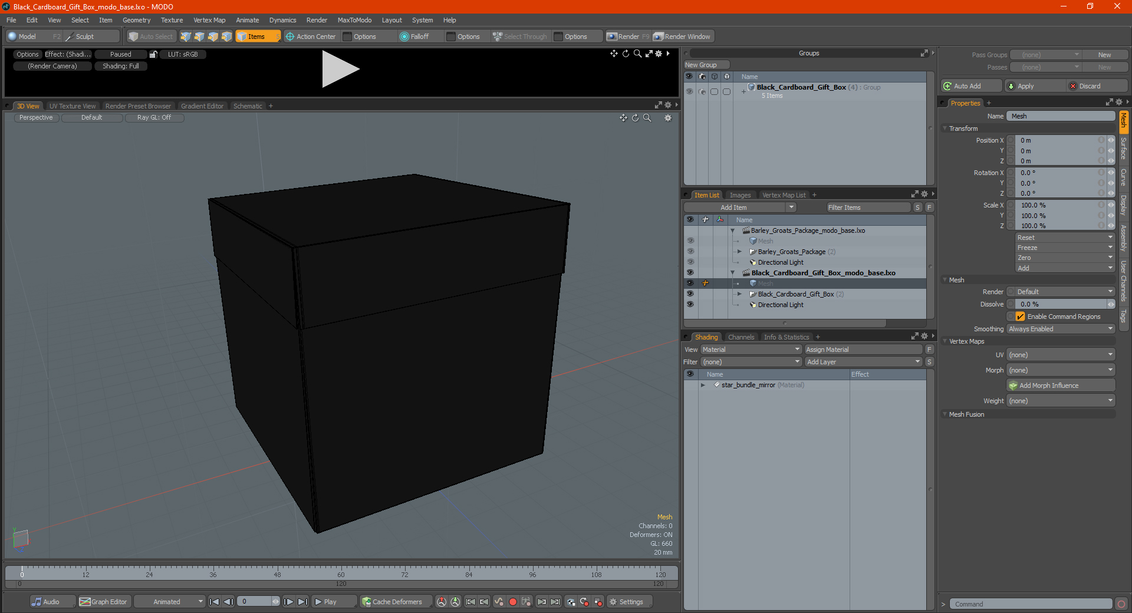1132x613 pixels.
Task: Click the Discard pass button
Action: 1098,86
